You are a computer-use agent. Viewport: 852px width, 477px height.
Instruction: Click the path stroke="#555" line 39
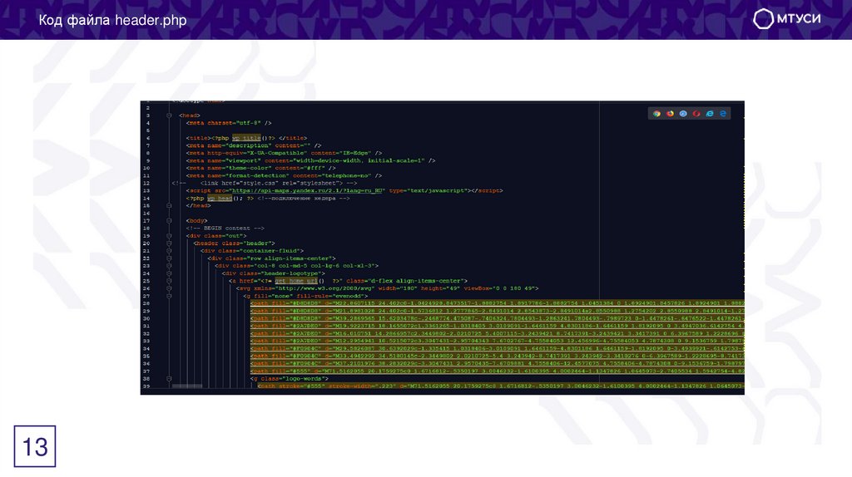(x=501, y=386)
